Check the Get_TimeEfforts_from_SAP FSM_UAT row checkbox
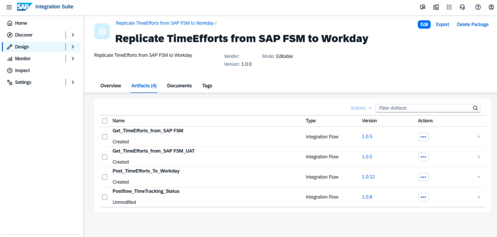 105,157
